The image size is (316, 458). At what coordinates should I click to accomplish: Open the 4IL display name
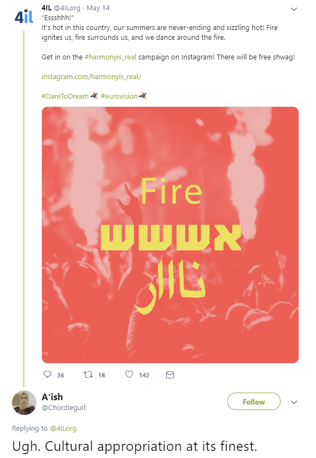coord(46,8)
